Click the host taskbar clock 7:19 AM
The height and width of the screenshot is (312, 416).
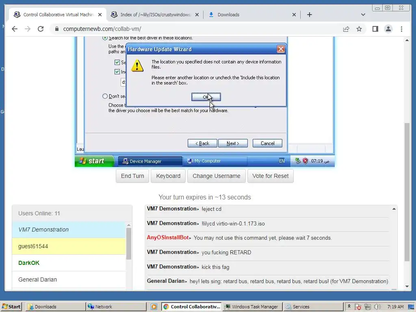coord(395,307)
